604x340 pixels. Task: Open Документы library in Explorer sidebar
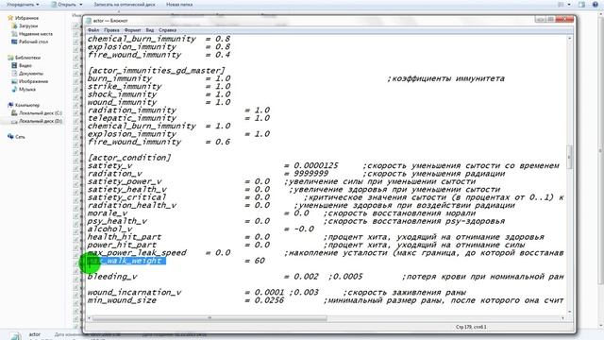pyautogui.click(x=31, y=74)
